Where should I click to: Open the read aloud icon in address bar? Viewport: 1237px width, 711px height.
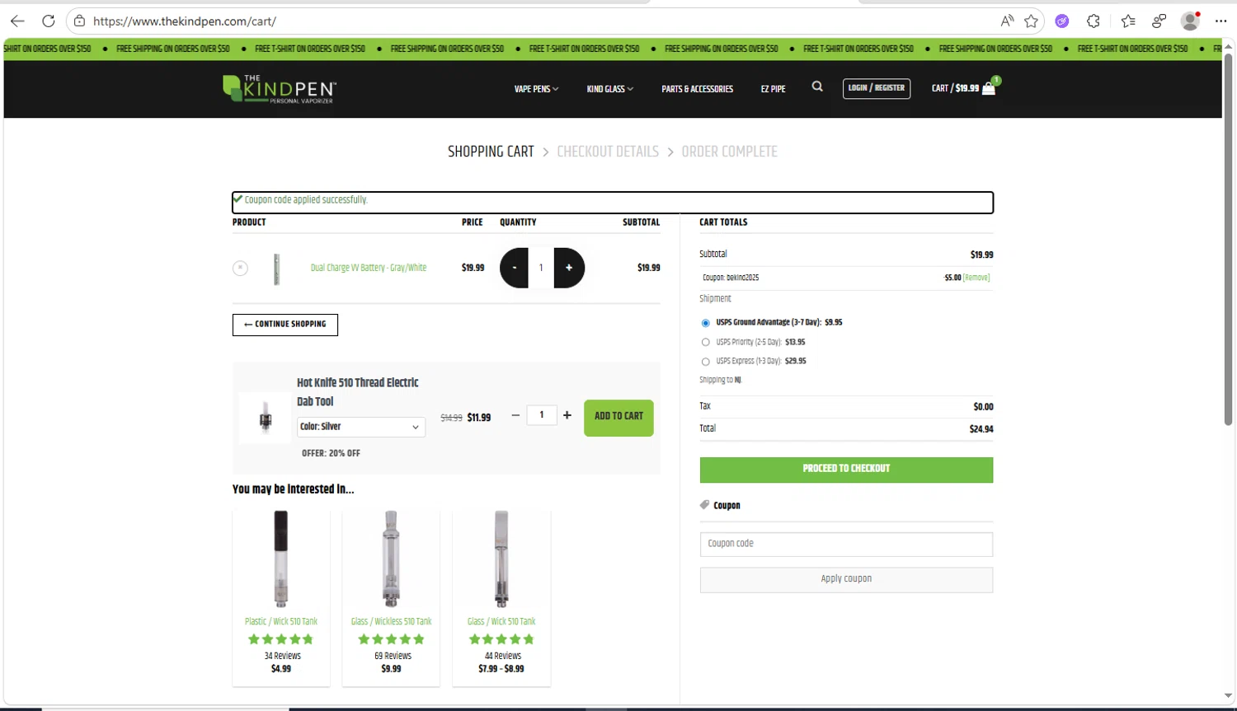pos(1007,21)
